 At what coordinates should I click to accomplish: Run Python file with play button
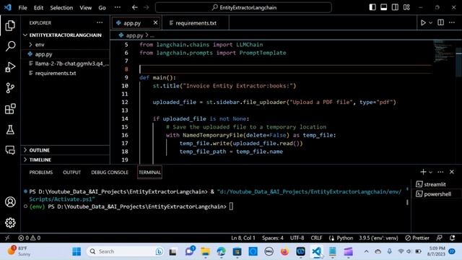pyautogui.click(x=423, y=22)
